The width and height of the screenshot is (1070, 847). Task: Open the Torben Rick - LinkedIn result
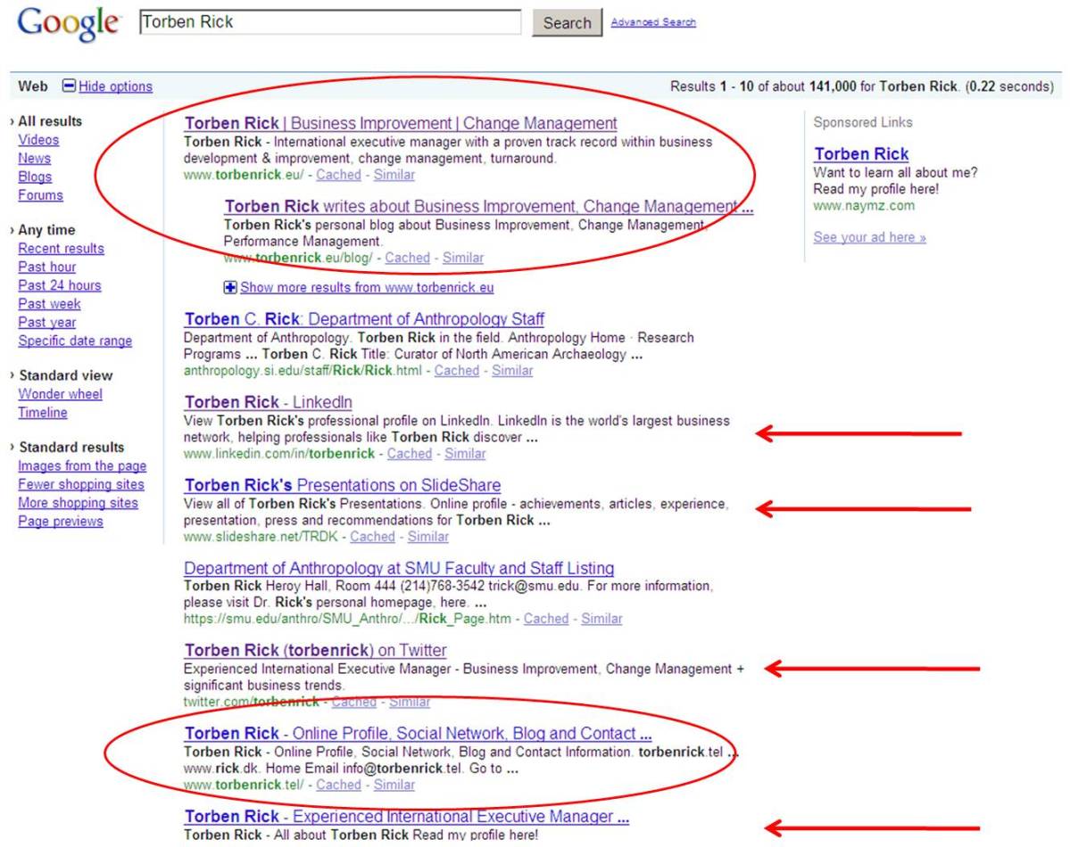(269, 402)
